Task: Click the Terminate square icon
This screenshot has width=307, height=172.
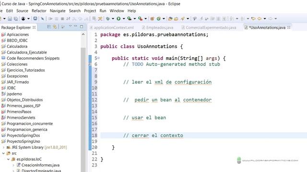Action: point(62,19)
